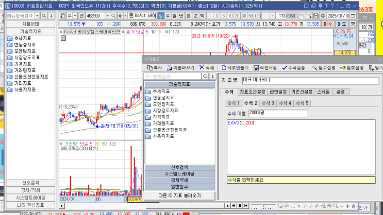Open 나의 관심지표 in left panel
The image size is (383, 215).
[x=30, y=205]
